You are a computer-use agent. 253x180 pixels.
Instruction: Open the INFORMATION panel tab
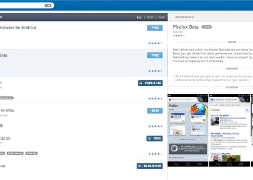coord(184,17)
